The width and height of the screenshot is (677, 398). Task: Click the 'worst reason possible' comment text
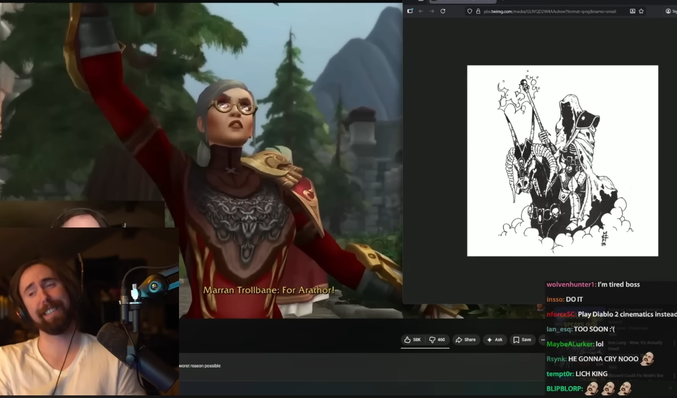[x=200, y=366]
